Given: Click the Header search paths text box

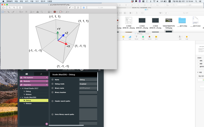Looking at the screenshot, I should point(88,101).
